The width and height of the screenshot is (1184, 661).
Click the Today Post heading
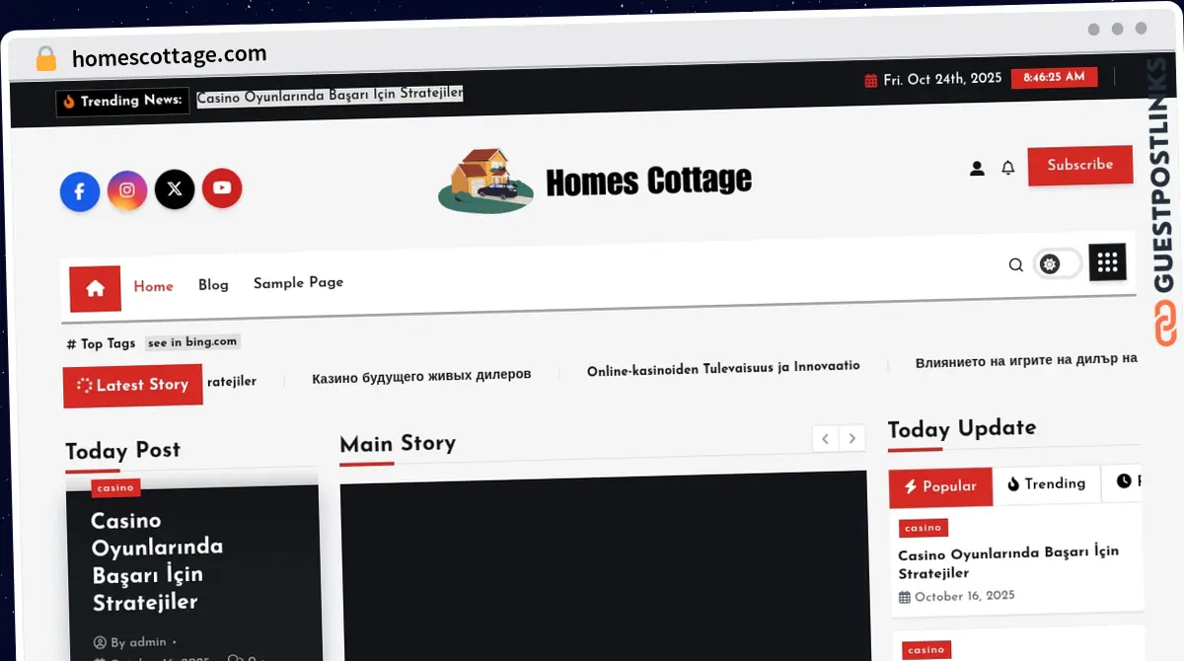[123, 451]
